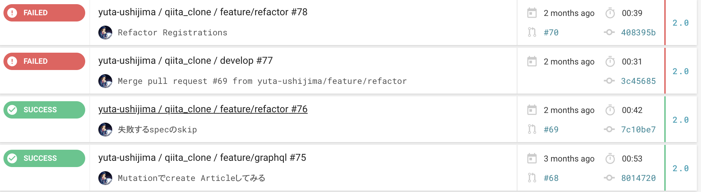This screenshot has height=192, width=701.
Task: Click the FAILED badge for develop #77
Action: pyautogui.click(x=44, y=61)
